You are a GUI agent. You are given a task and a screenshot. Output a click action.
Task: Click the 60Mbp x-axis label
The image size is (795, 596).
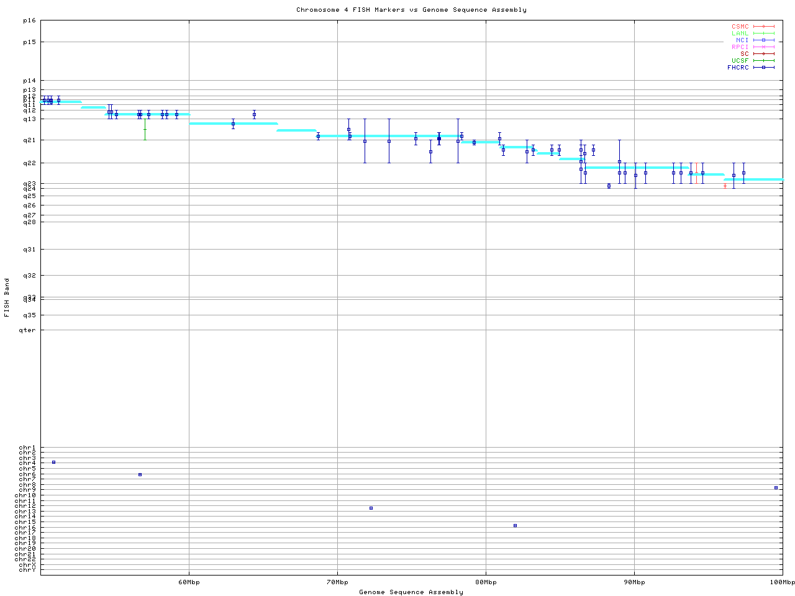[x=189, y=582]
